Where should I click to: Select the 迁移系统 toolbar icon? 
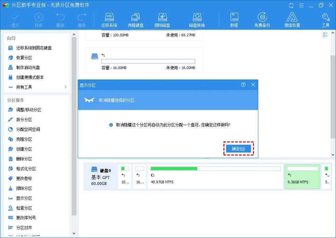pyautogui.click(x=109, y=19)
